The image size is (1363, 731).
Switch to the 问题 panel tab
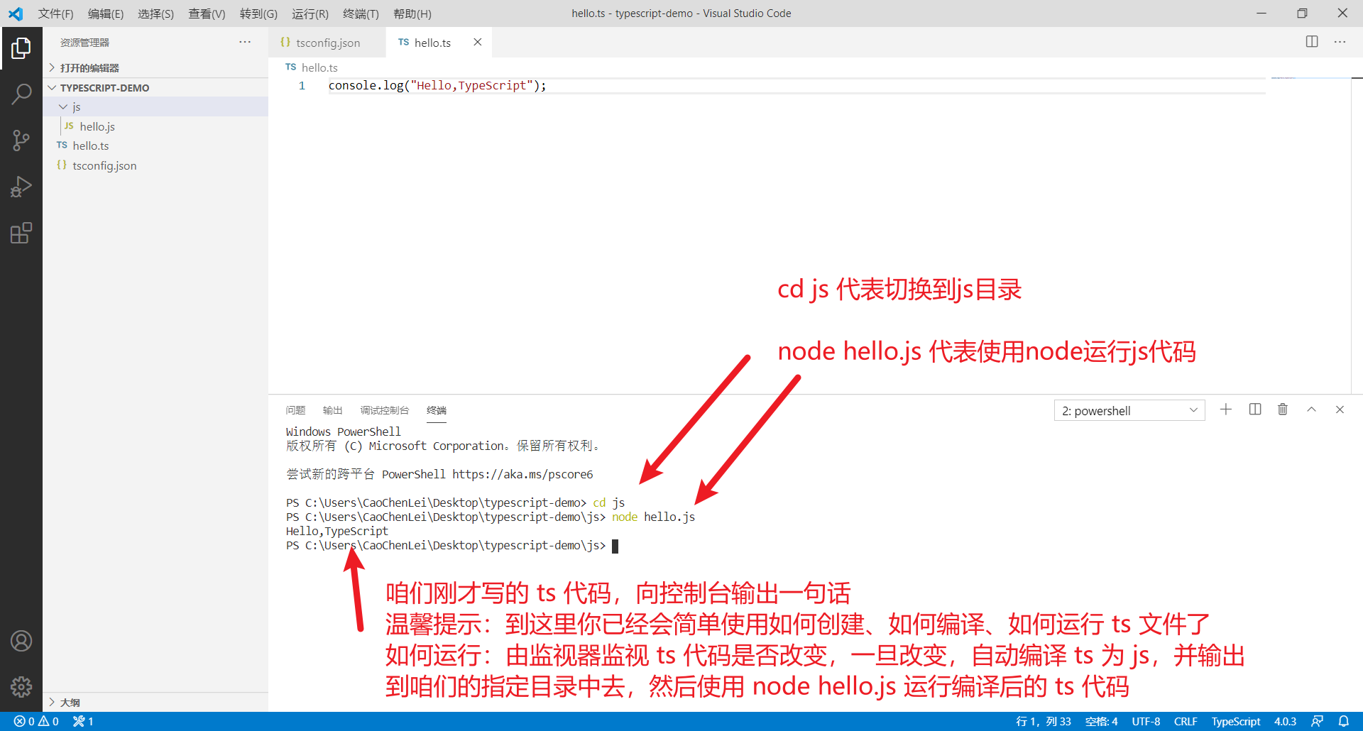[x=295, y=410]
